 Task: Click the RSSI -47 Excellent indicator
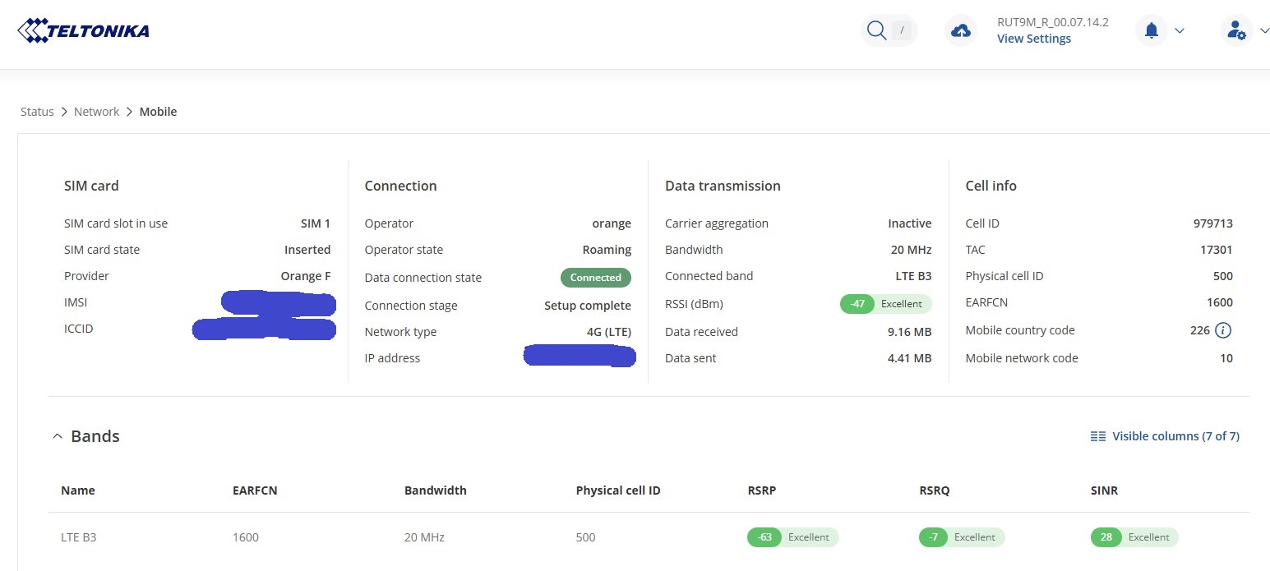[x=886, y=304]
